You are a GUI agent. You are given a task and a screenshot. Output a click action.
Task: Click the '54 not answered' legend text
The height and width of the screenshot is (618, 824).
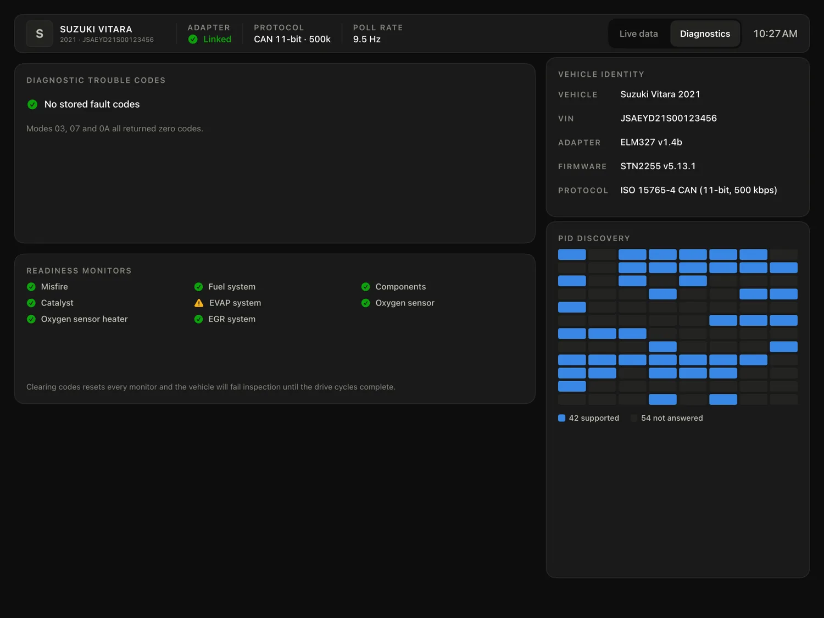point(672,418)
